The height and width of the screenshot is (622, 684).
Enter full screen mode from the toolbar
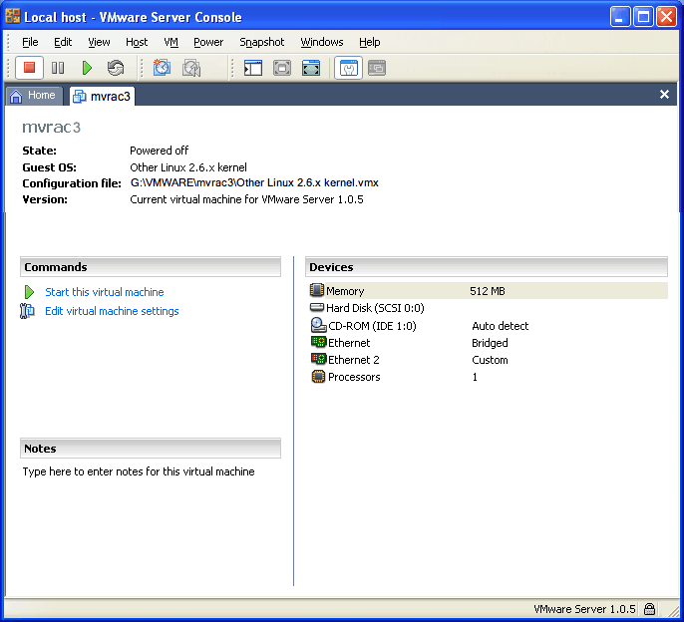pos(282,68)
